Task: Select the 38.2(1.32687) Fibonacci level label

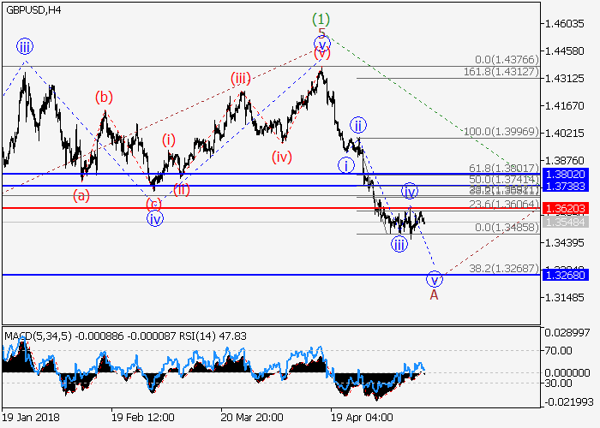Action: click(x=504, y=268)
